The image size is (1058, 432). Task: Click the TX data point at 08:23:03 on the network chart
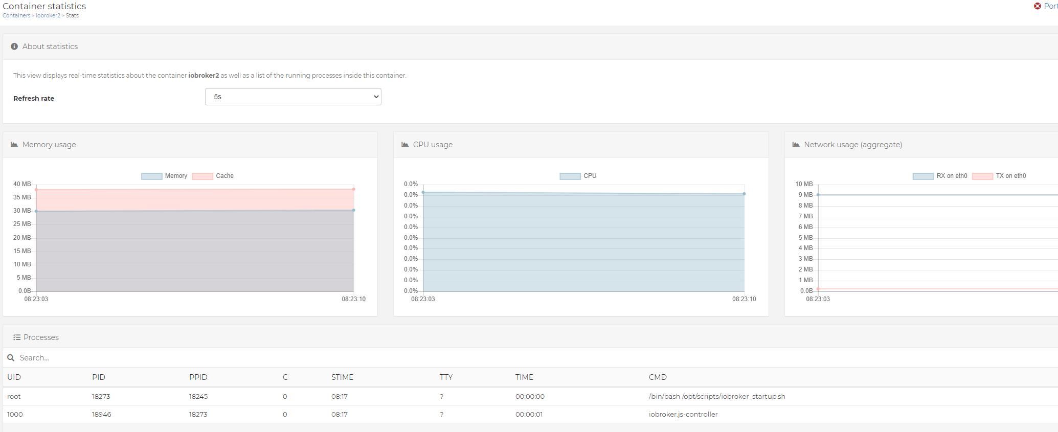point(818,289)
